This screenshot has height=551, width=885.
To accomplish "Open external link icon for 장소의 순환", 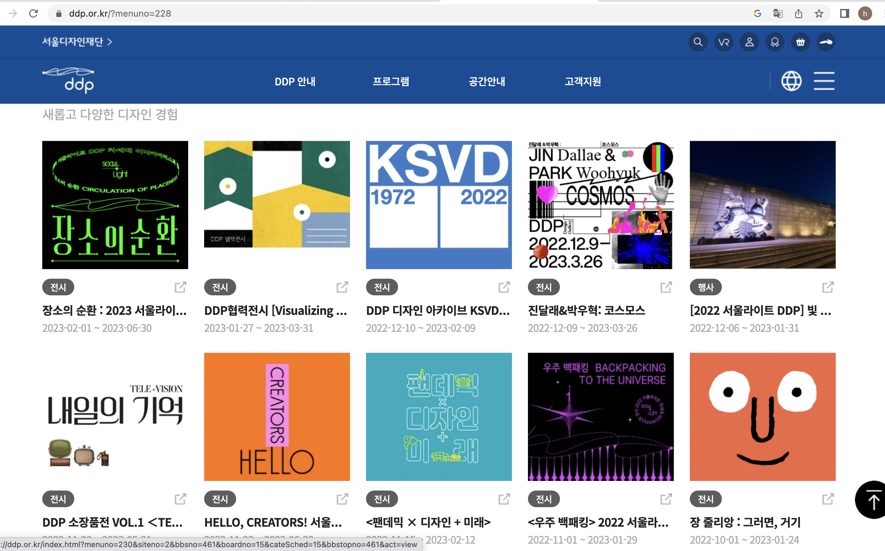I will click(x=180, y=287).
